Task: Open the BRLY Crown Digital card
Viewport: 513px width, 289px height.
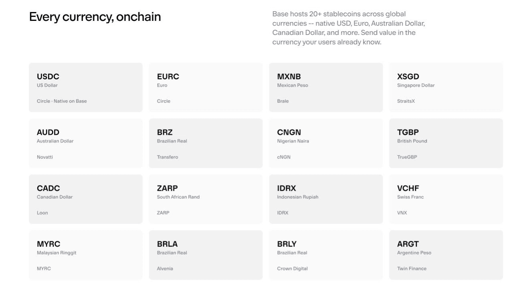Action: pyautogui.click(x=326, y=254)
